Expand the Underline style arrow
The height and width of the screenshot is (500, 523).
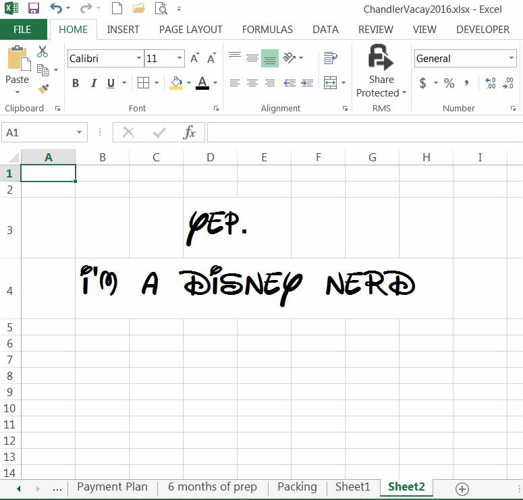point(124,83)
